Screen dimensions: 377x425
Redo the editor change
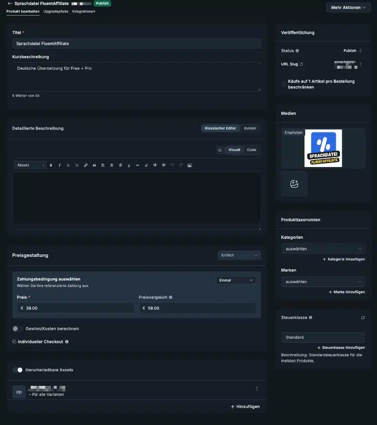(x=181, y=166)
